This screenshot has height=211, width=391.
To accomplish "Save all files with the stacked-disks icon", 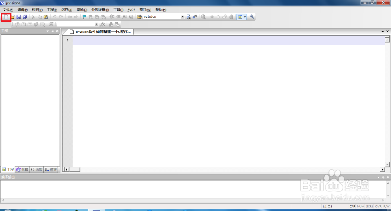I will (x=25, y=17).
